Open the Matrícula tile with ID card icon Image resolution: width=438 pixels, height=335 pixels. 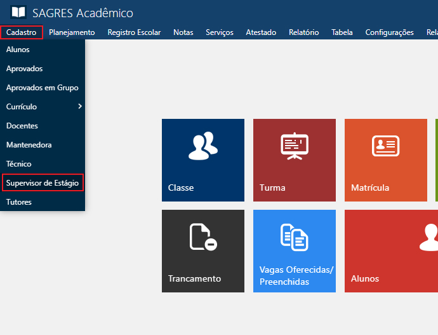tap(385, 160)
